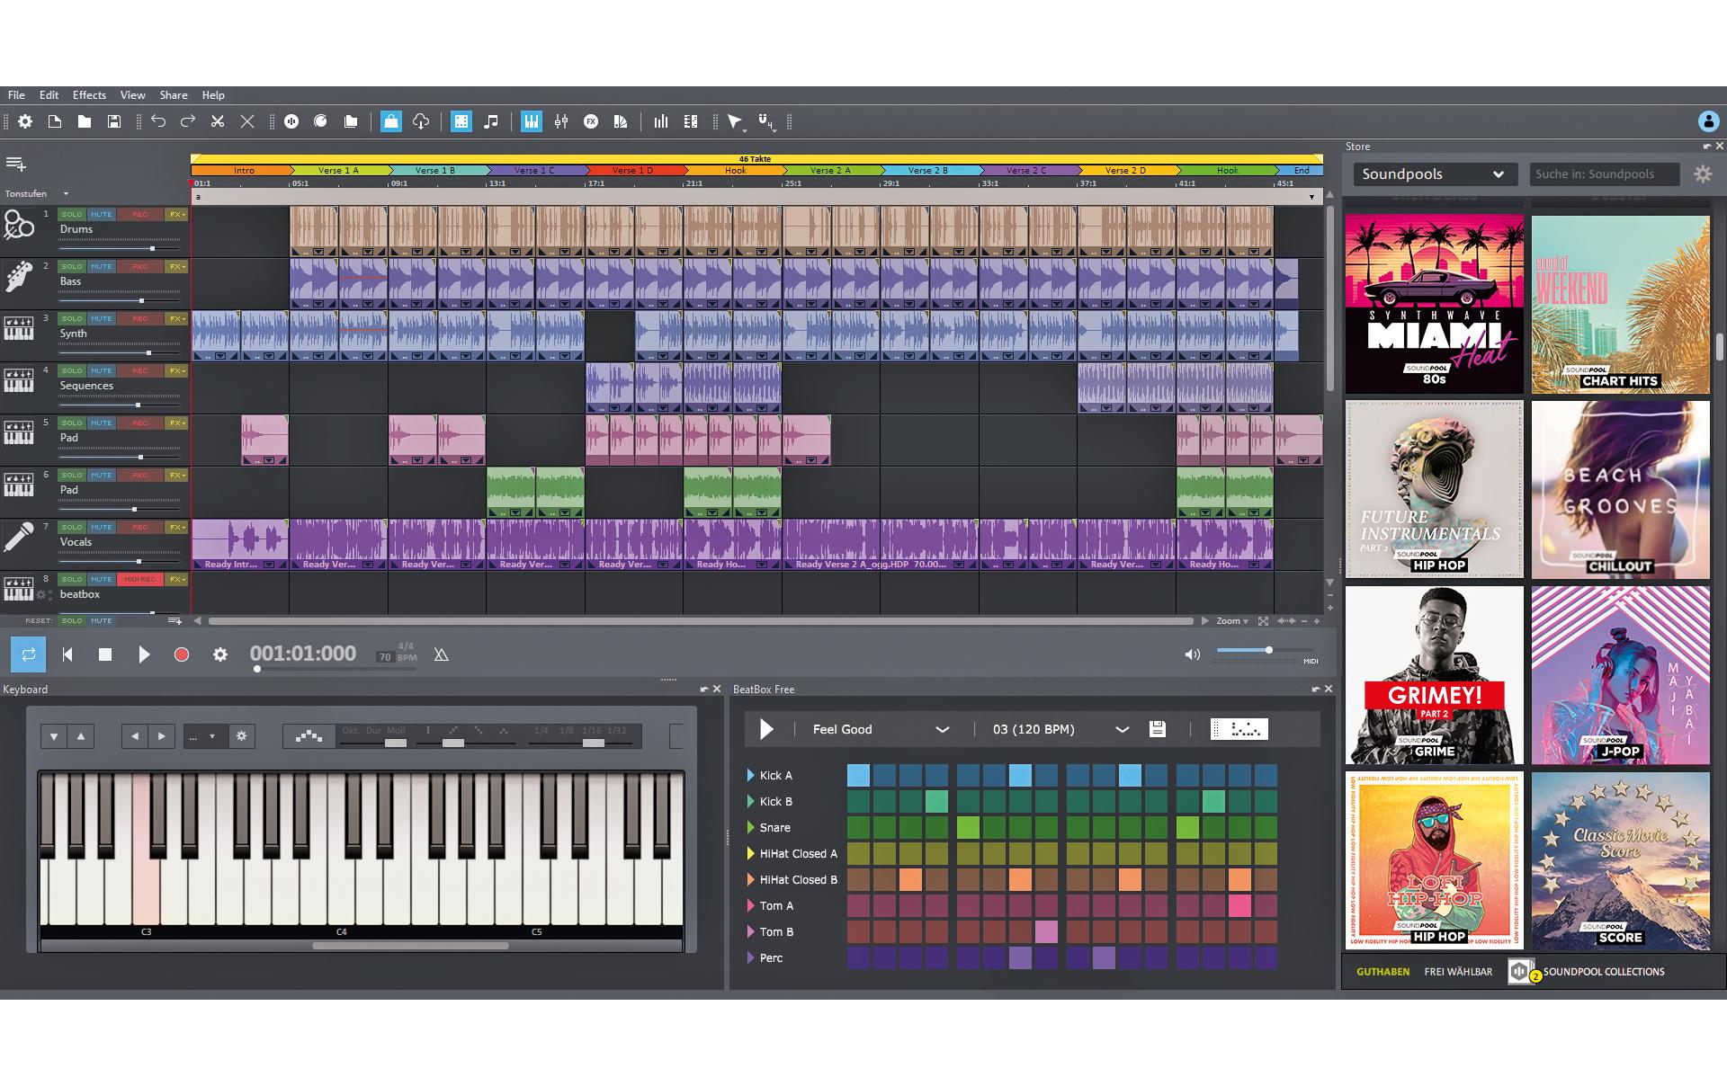Open the 03 (120 BPM) pattern dropdown
The height and width of the screenshot is (1086, 1727).
pyautogui.click(x=1060, y=729)
